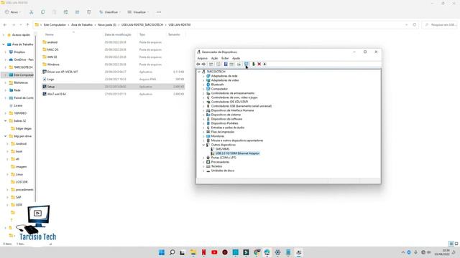The width and height of the screenshot is (460, 258).
Task: Select USB 2.0 10/100M Ethernet Adaptor device
Action: [x=237, y=153]
